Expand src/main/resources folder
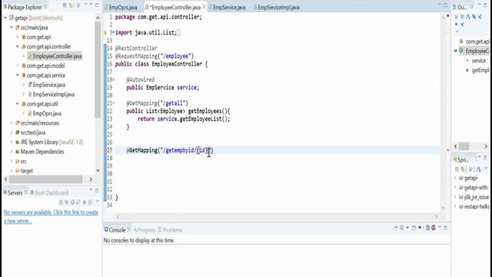The width and height of the screenshot is (492, 277). coord(12,123)
